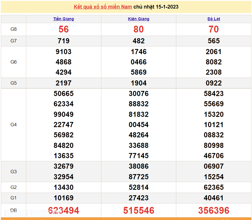Click the G7 row label
The image size is (252, 220).
13,41
